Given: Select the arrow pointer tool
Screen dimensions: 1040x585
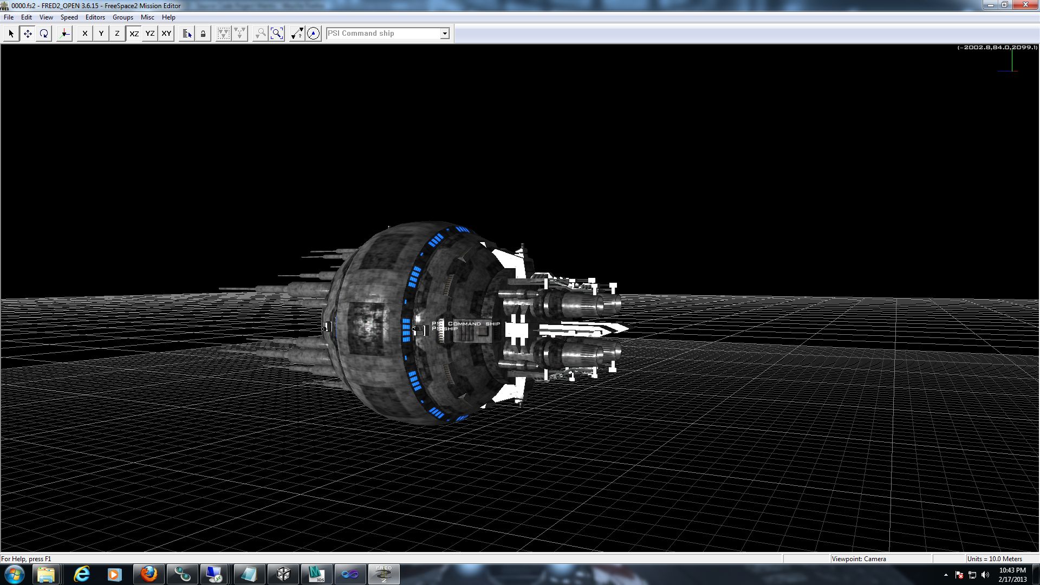Looking at the screenshot, I should pyautogui.click(x=11, y=34).
